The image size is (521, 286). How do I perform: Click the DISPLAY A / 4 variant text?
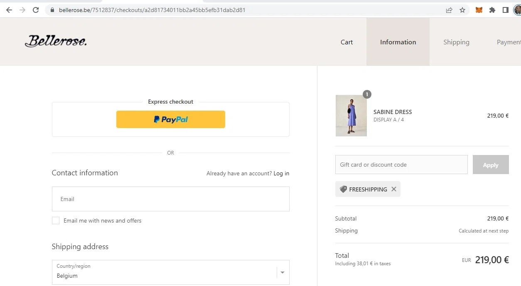pyautogui.click(x=388, y=120)
